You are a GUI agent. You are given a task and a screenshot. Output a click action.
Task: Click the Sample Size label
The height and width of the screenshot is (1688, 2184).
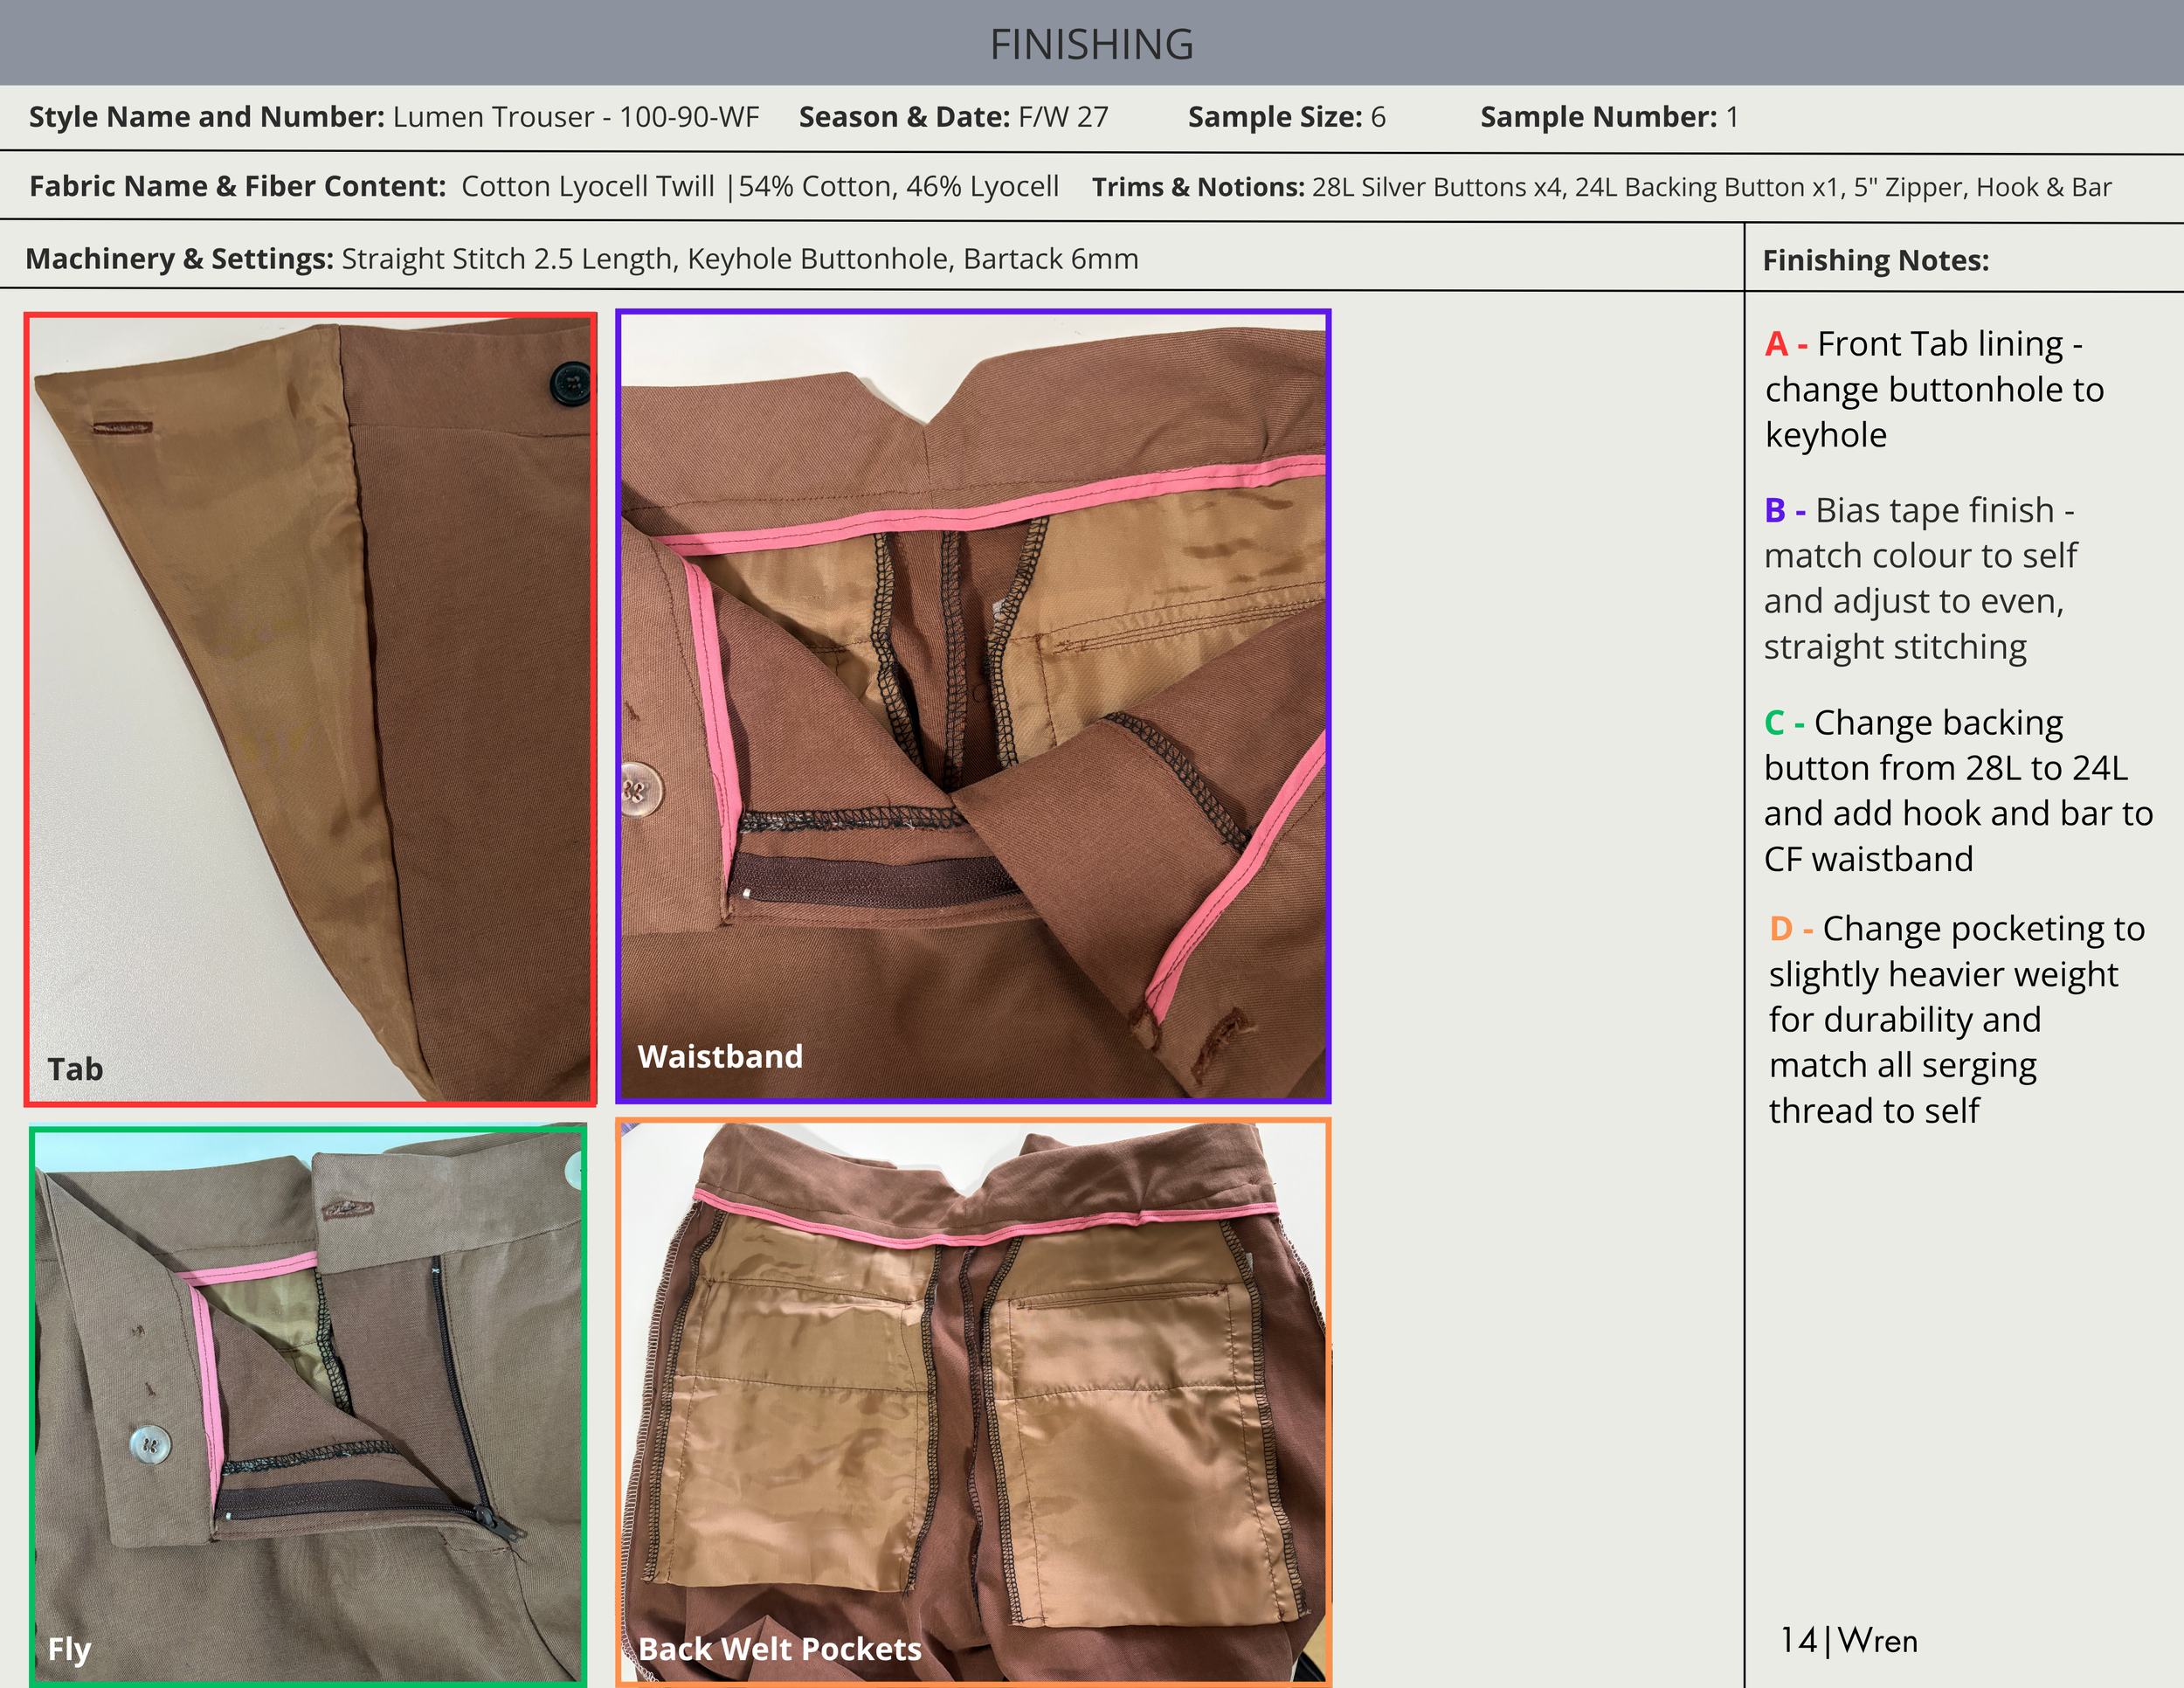pos(1275,117)
